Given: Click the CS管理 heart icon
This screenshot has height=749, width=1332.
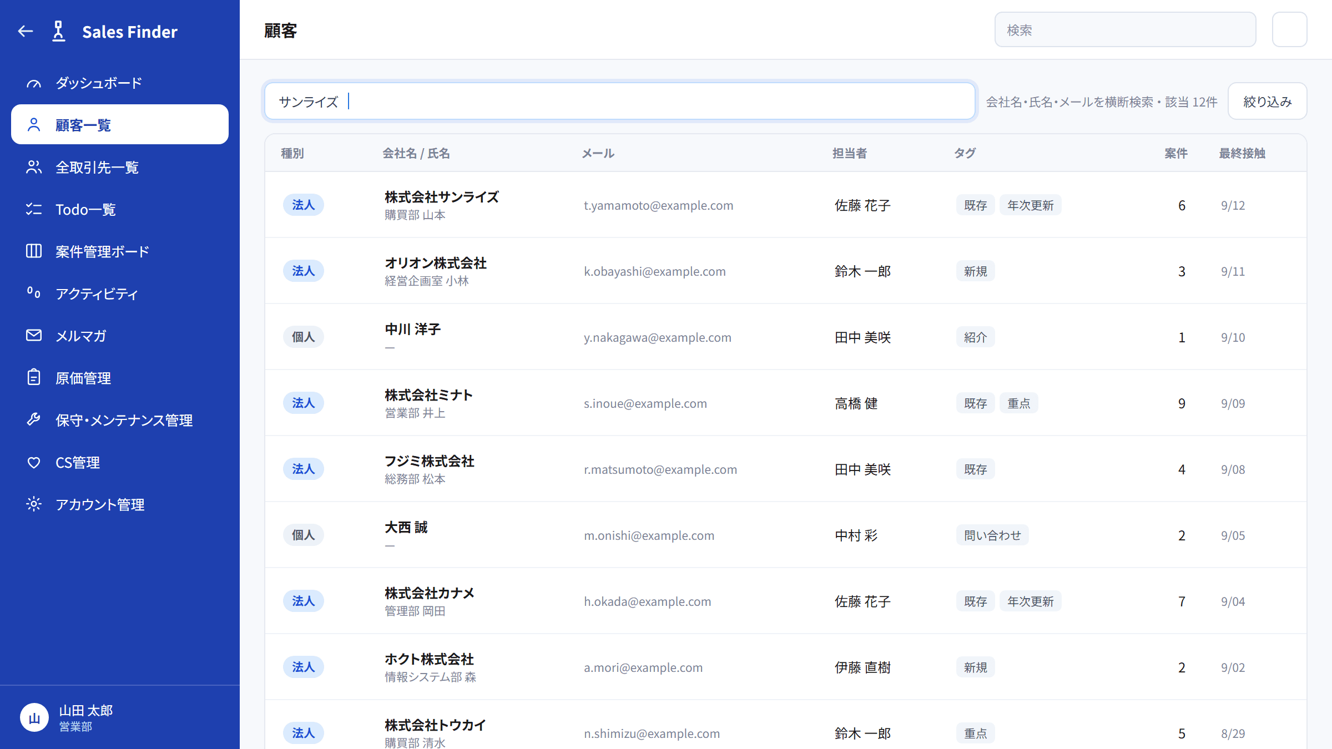Looking at the screenshot, I should [34, 462].
